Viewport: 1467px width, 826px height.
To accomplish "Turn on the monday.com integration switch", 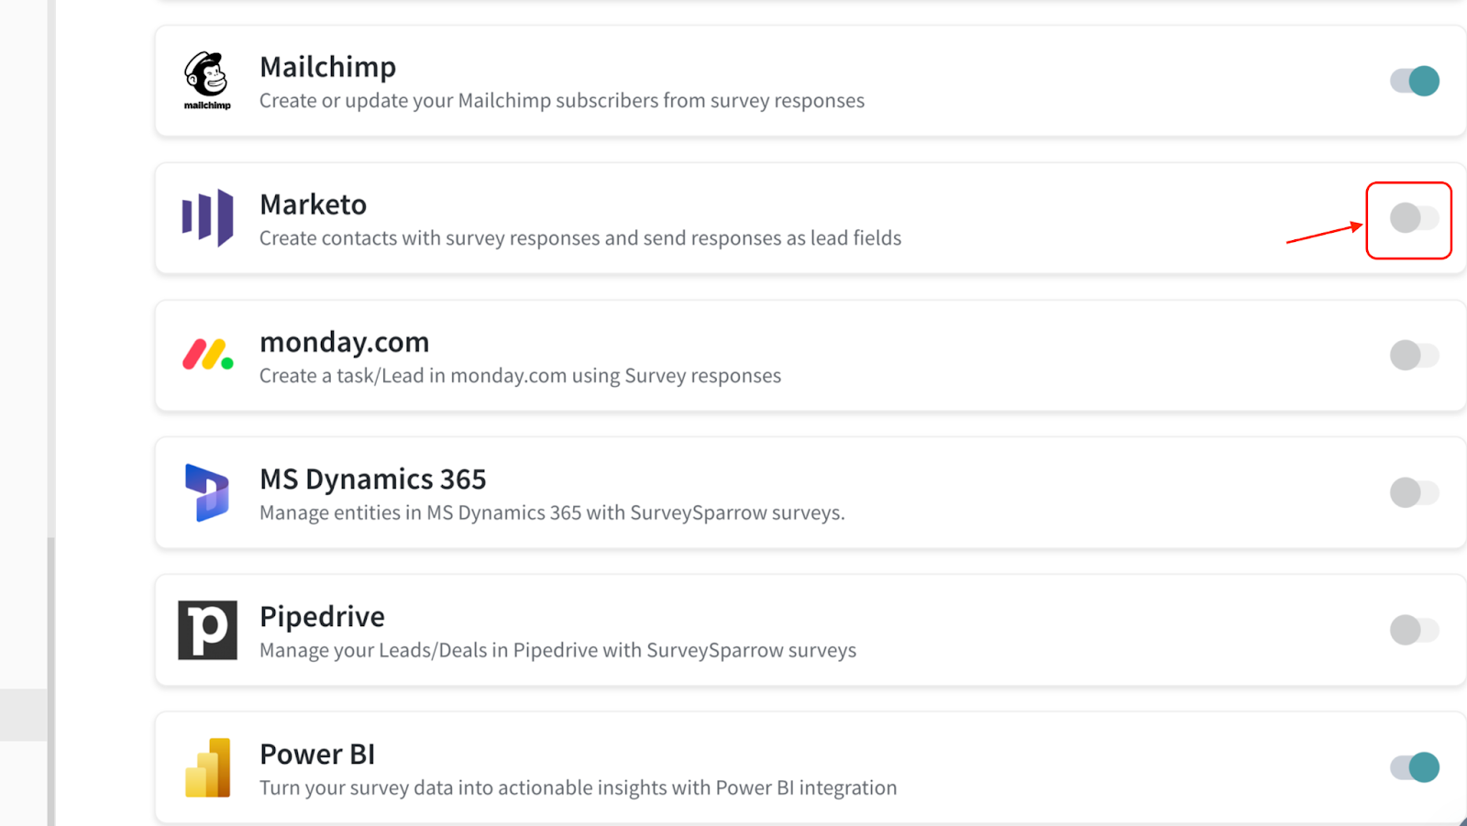I will [1415, 355].
